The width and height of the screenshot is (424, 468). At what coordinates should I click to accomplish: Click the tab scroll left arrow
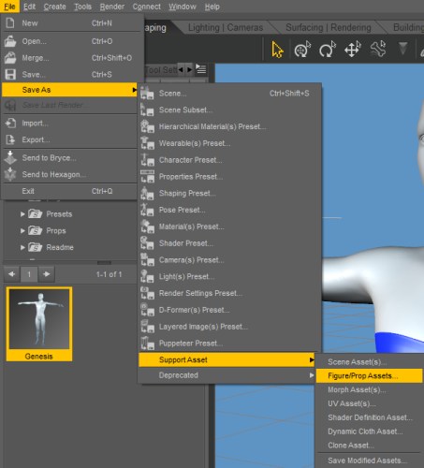(x=181, y=69)
